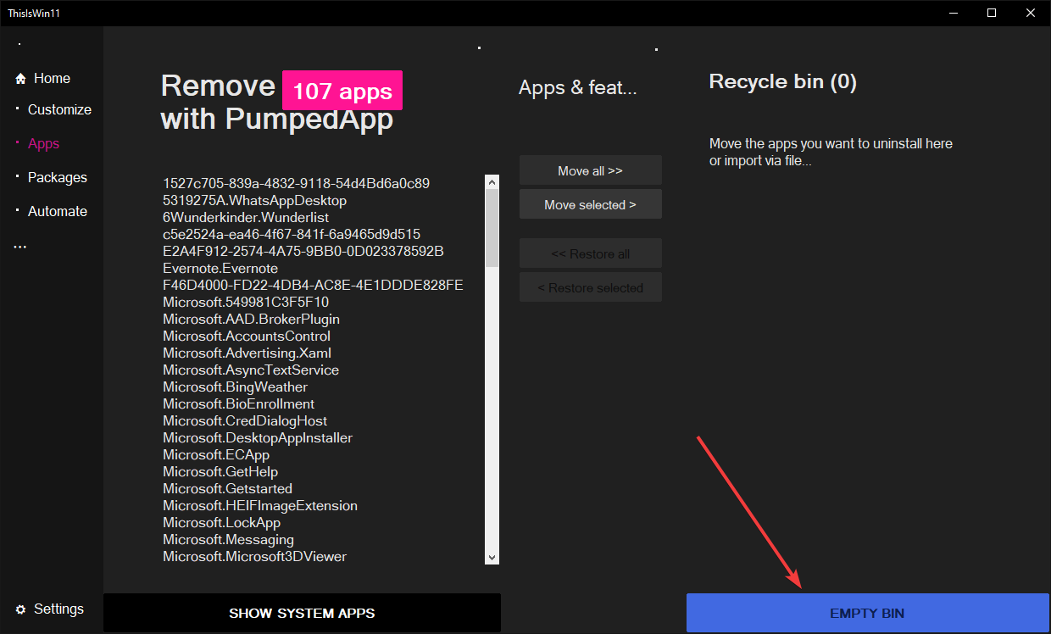1051x634 pixels.
Task: Open the Apps & feat... heading
Action: point(578,87)
